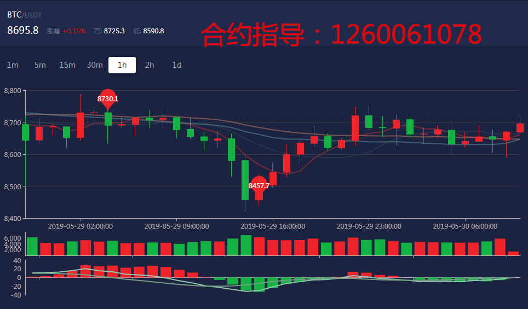Switch to the 30m interval
Viewport: 528px width, 309px height.
[95, 65]
